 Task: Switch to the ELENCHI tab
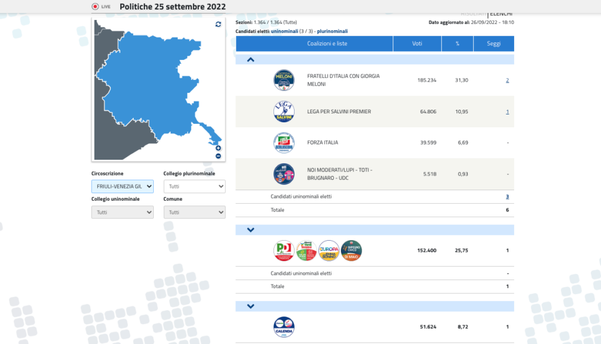501,14
